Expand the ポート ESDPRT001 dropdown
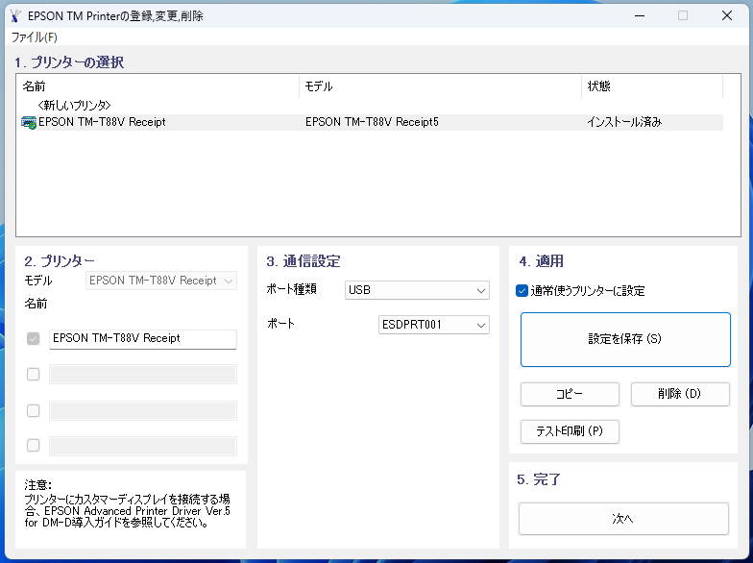 [434, 325]
